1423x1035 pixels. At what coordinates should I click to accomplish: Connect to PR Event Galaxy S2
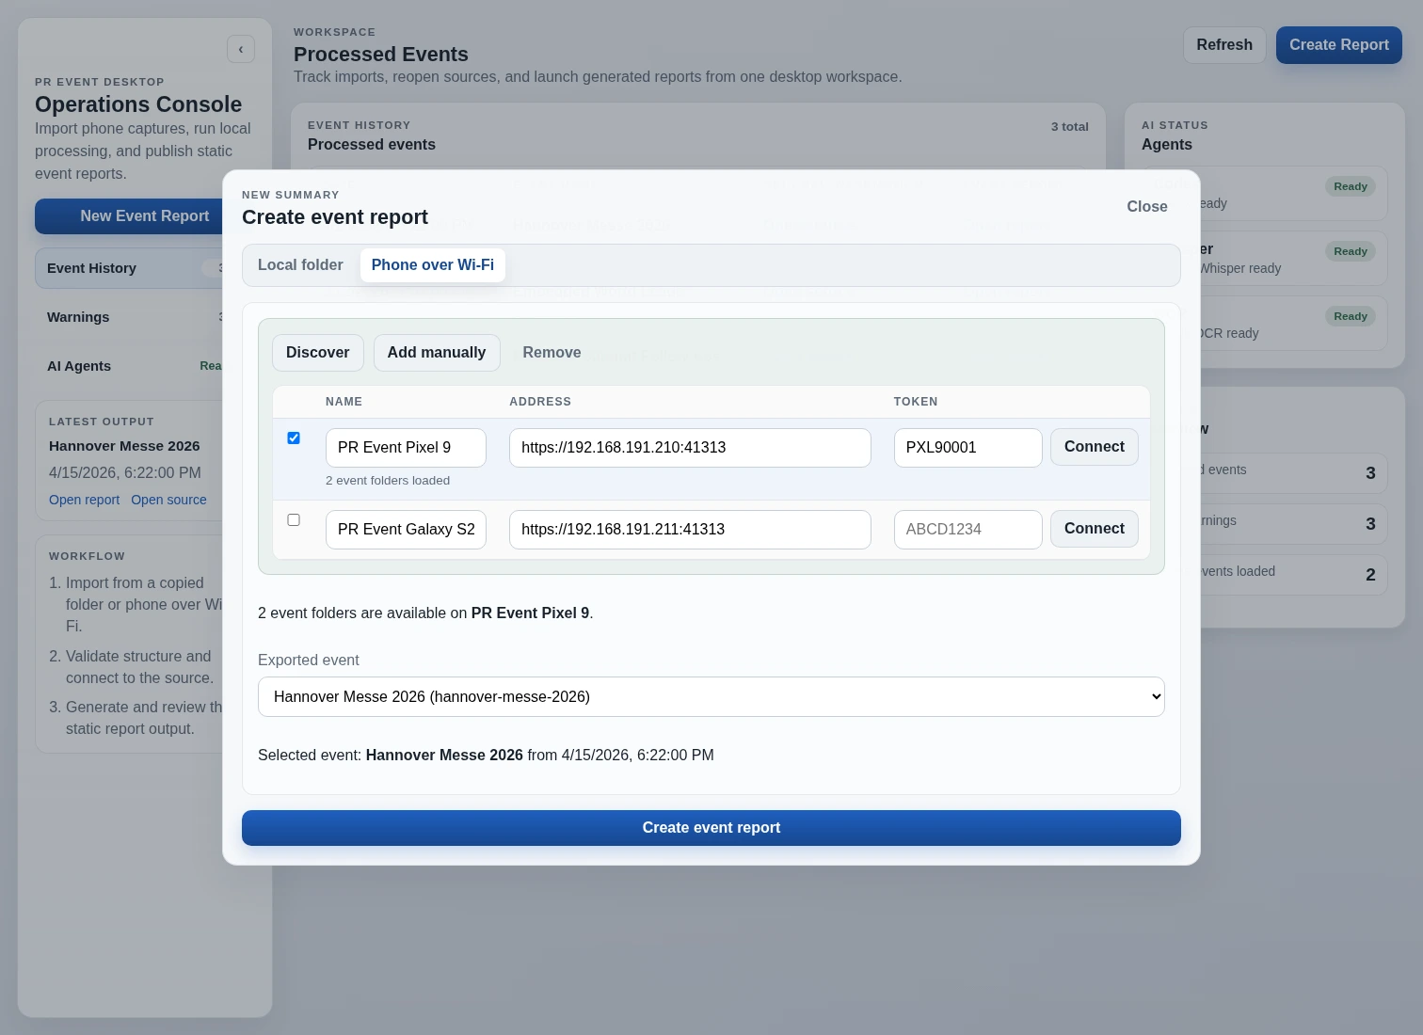[1095, 529]
